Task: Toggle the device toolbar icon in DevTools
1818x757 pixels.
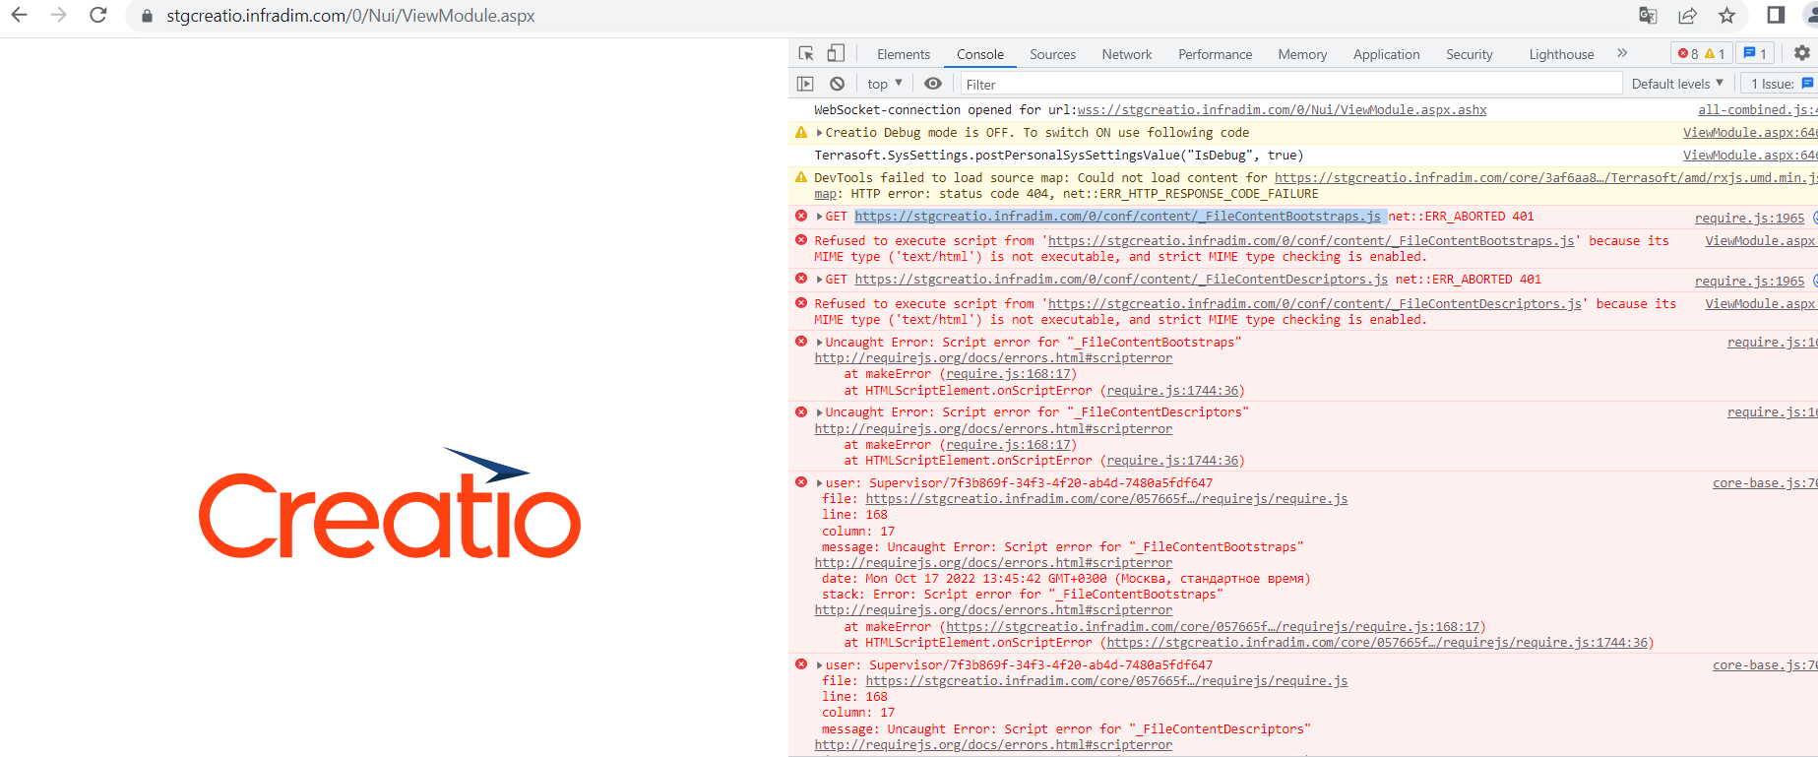Action: (x=836, y=53)
